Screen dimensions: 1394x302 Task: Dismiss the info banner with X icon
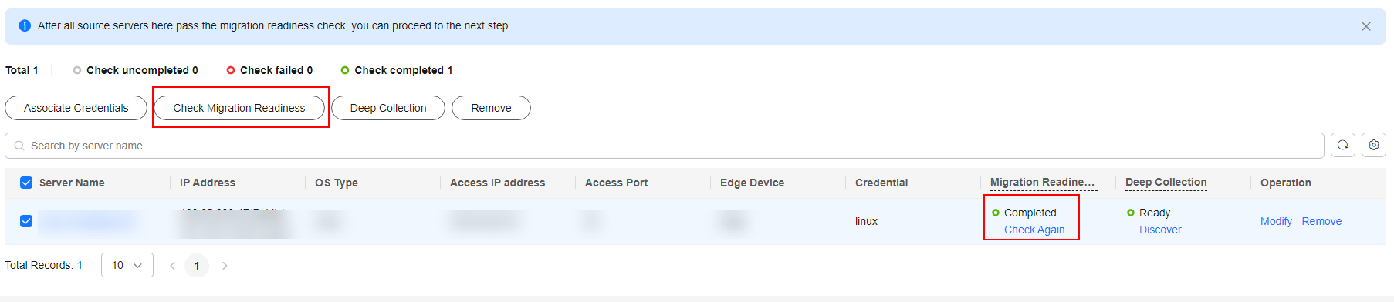coord(1366,26)
